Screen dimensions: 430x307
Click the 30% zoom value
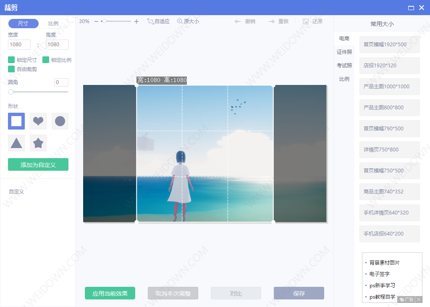84,21
